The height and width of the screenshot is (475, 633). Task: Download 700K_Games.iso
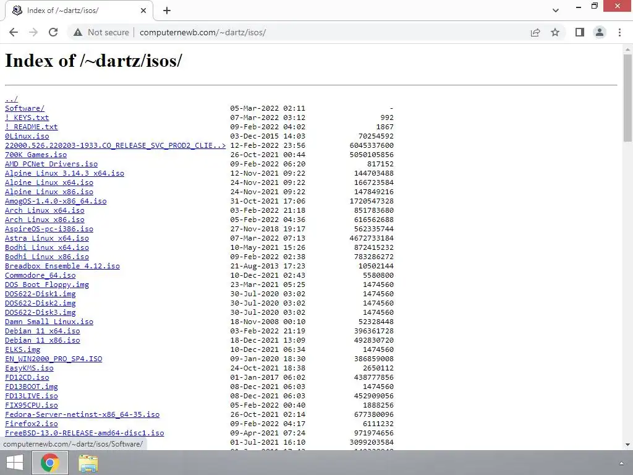pyautogui.click(x=35, y=155)
